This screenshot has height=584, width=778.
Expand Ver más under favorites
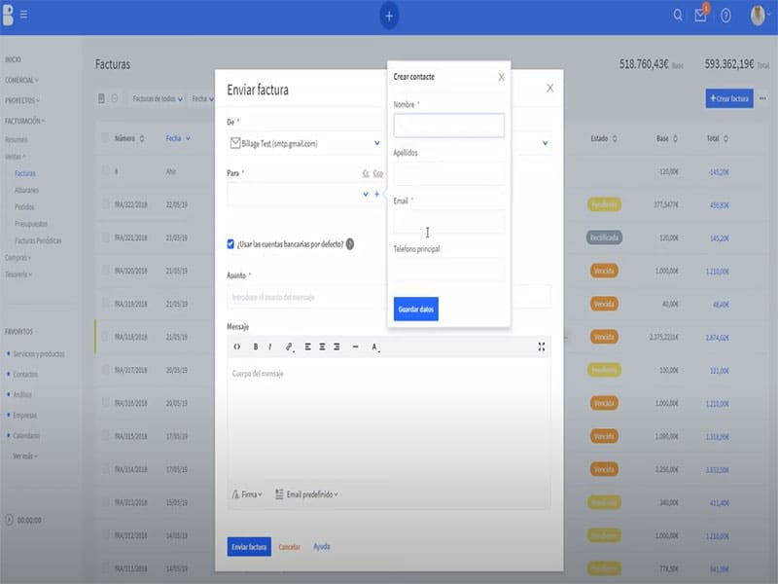(25, 456)
